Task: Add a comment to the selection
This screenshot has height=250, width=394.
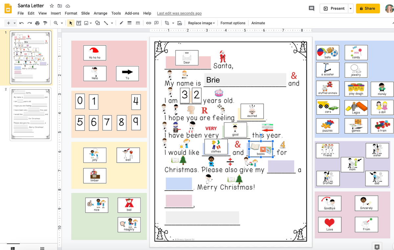Action: [157, 23]
